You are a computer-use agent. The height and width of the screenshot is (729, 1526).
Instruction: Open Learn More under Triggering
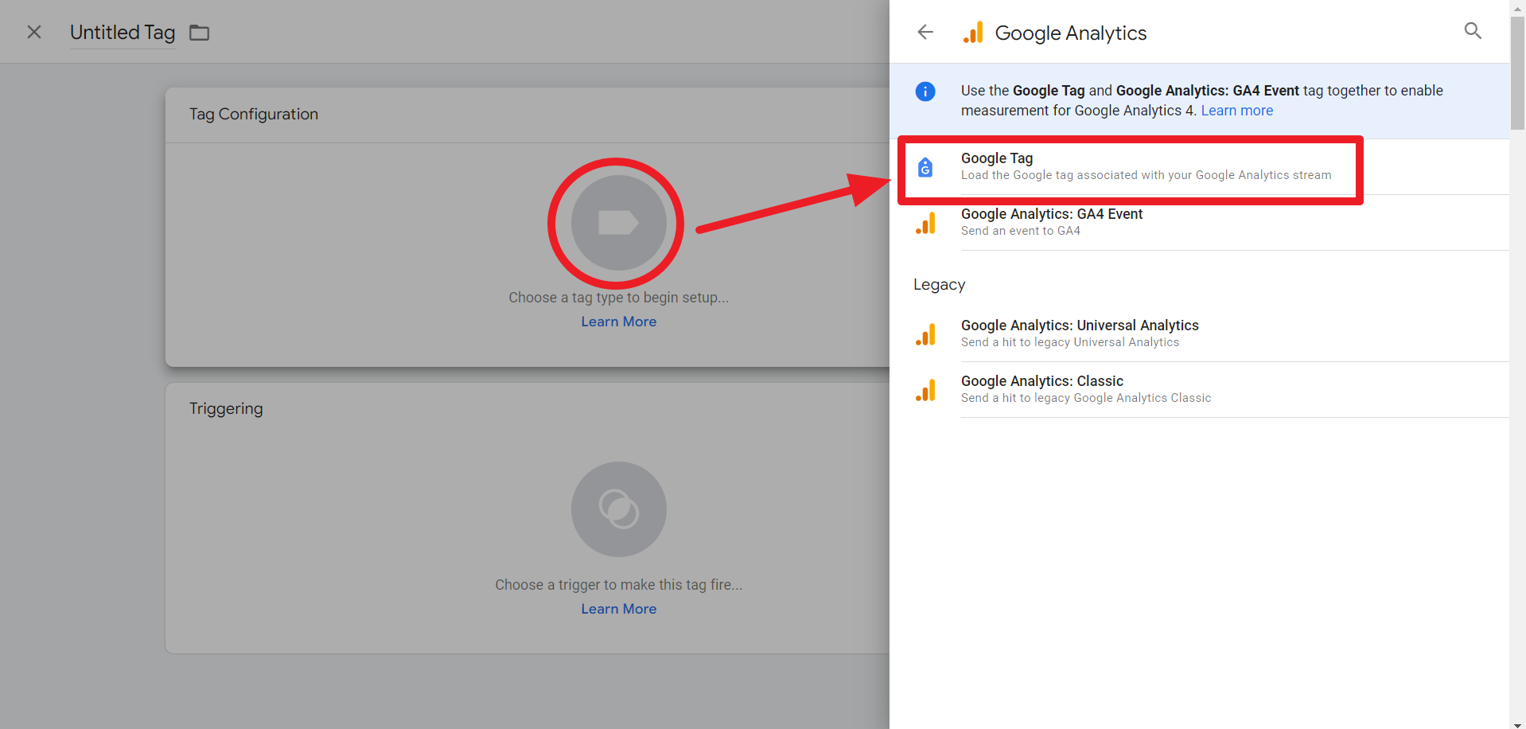click(618, 609)
